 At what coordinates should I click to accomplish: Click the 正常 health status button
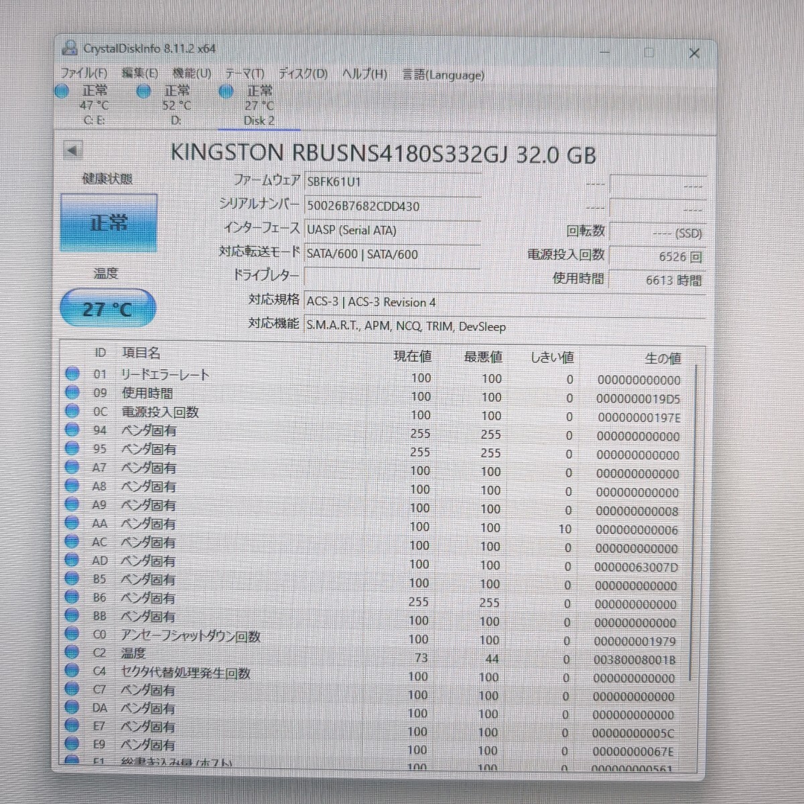[109, 223]
